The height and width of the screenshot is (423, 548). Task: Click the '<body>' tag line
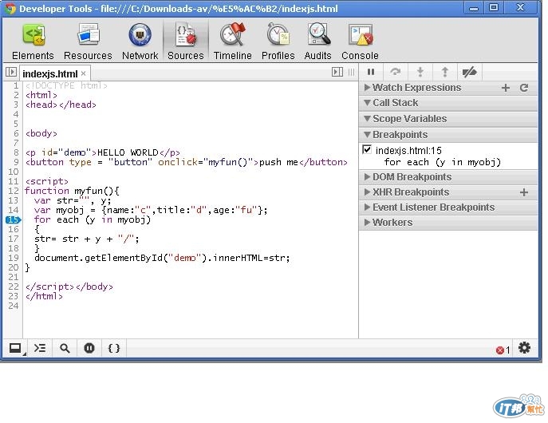tap(41, 133)
